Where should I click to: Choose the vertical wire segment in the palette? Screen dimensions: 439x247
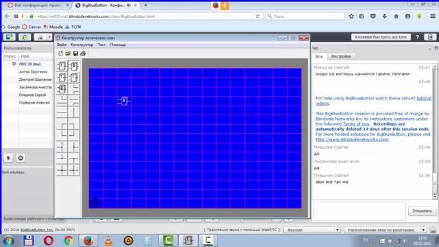[x=73, y=113]
